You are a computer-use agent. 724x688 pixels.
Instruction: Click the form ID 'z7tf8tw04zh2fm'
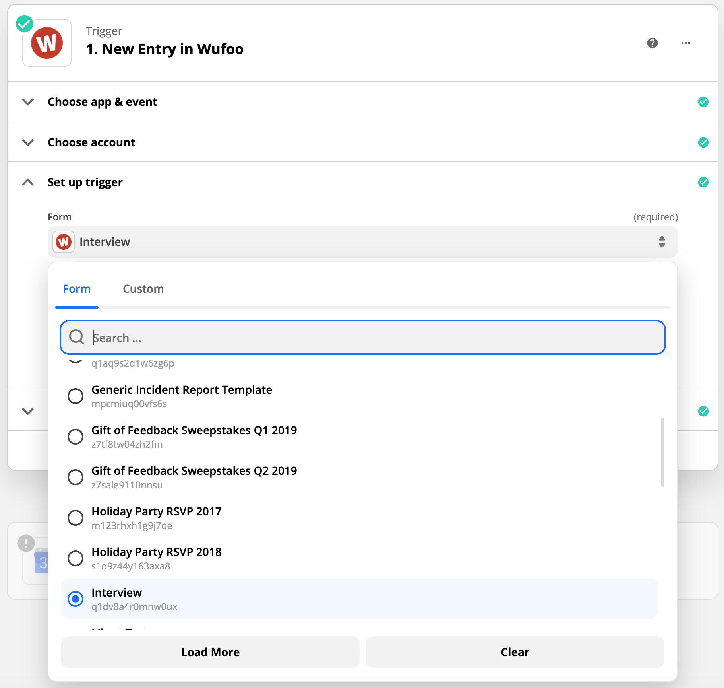pyautogui.click(x=127, y=445)
